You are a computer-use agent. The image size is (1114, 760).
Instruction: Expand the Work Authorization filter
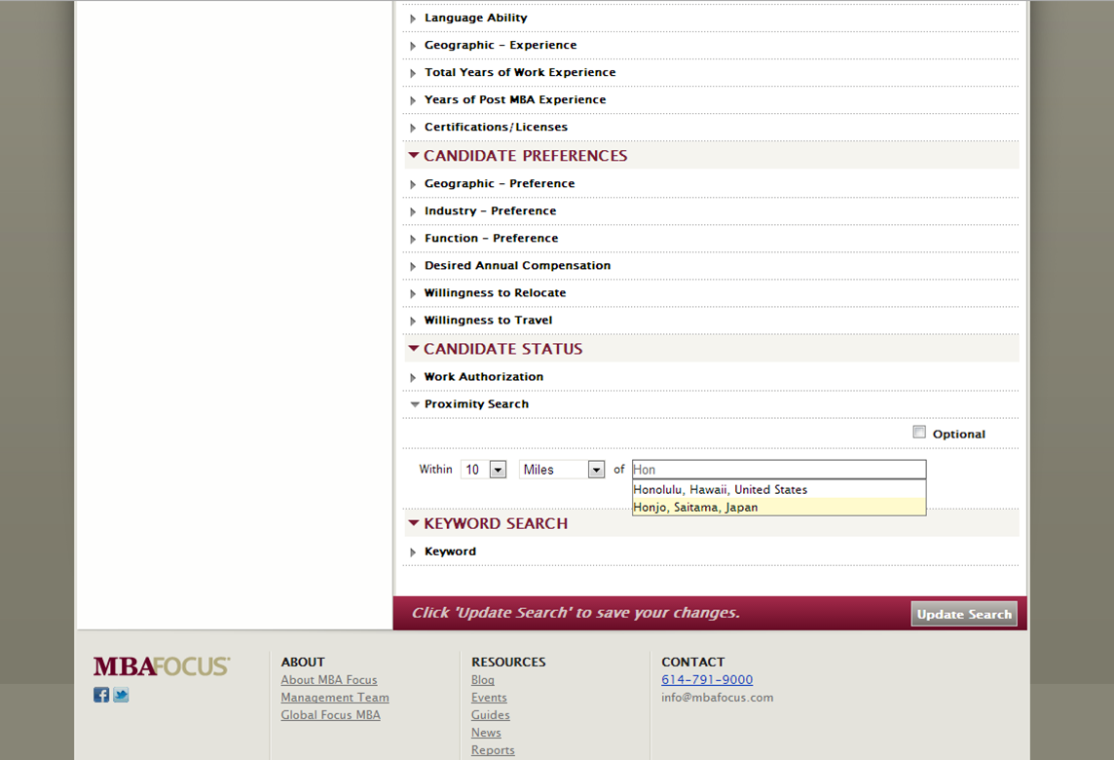click(x=483, y=377)
